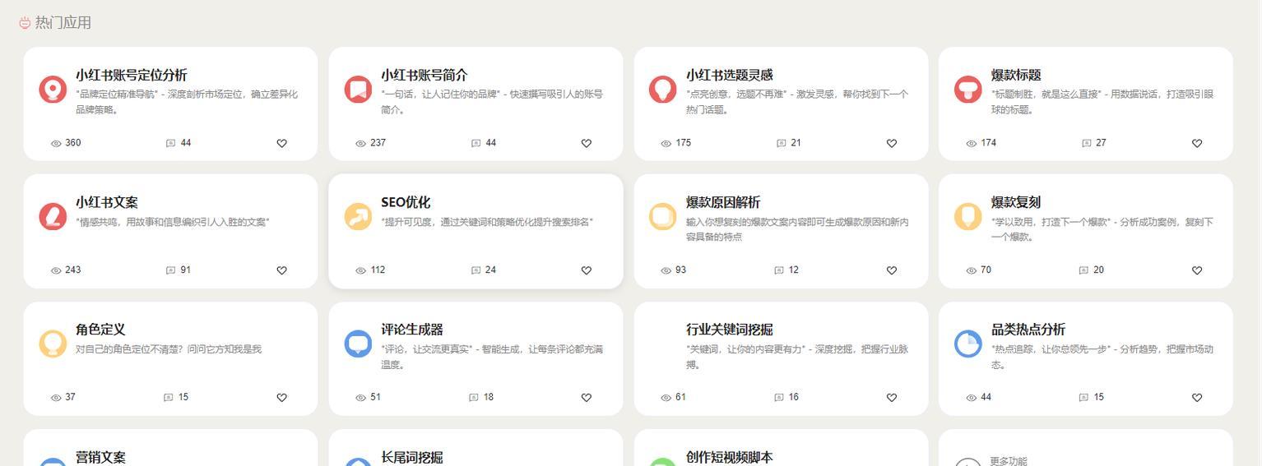Image resolution: width=1262 pixels, height=466 pixels.
Task: Click the 角色定义 description text
Action: point(168,349)
